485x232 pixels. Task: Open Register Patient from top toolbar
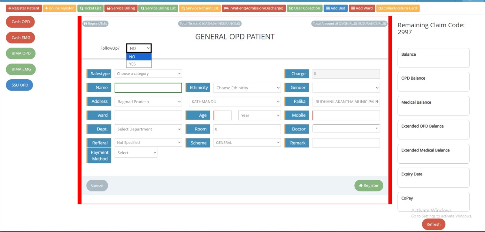click(x=24, y=8)
